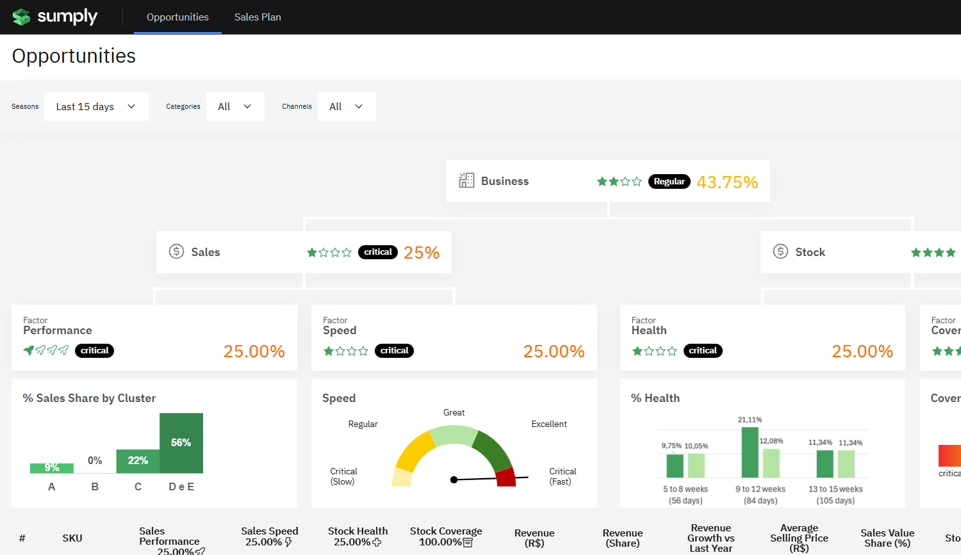Expand the Channels filter dropdown

(x=347, y=106)
